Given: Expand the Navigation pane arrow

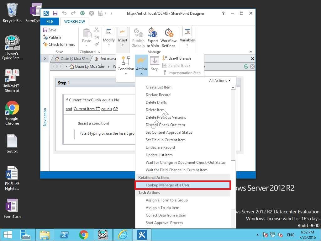Looking at the screenshot, I should coord(45,59).
